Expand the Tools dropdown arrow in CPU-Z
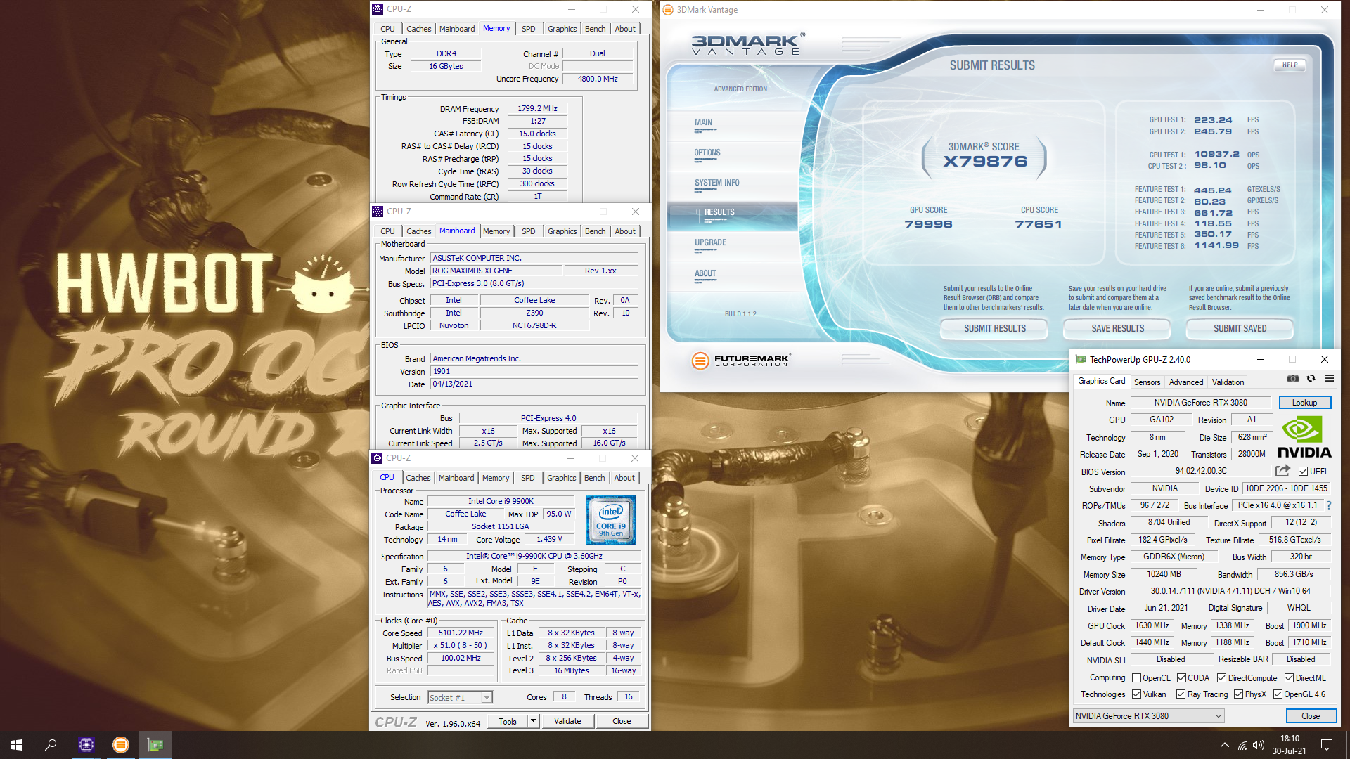Viewport: 1350px width, 759px height. click(x=534, y=721)
